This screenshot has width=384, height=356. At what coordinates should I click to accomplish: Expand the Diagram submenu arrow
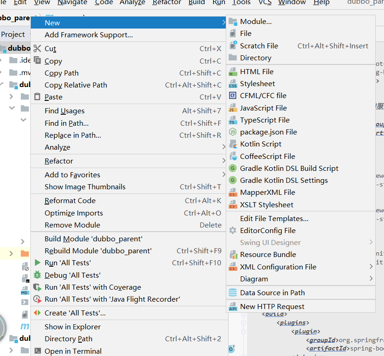(371, 279)
